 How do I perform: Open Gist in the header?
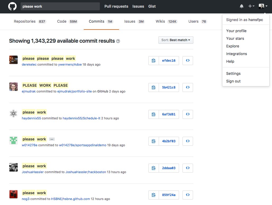(152, 6)
